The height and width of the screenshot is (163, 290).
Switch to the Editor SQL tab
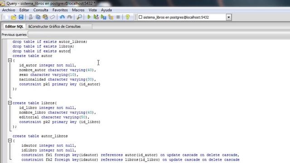pyautogui.click(x=14, y=26)
